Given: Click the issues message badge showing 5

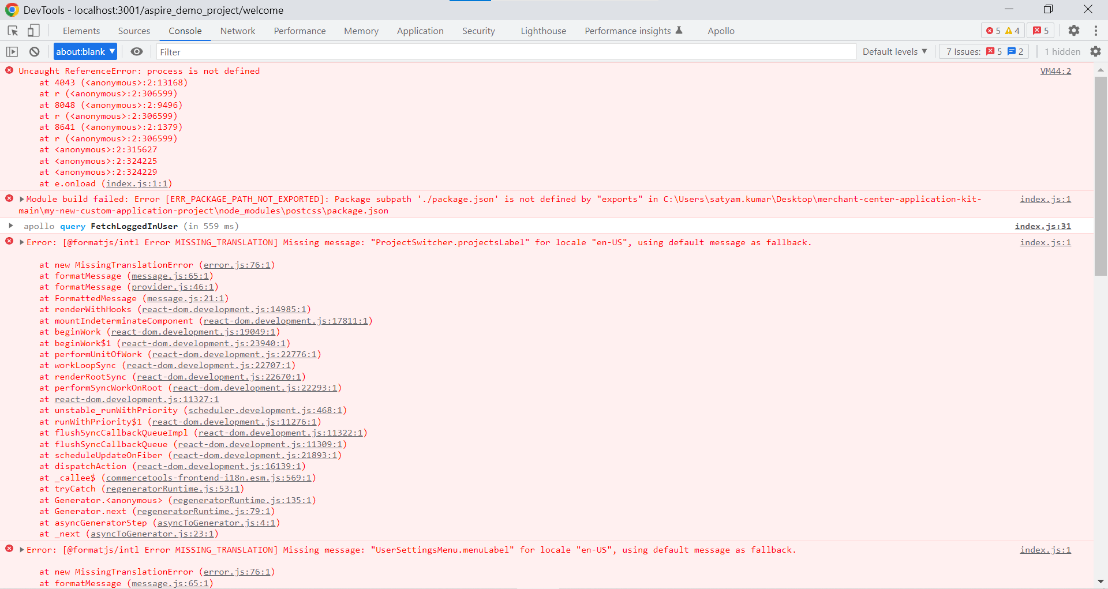Looking at the screenshot, I should coord(1040,31).
